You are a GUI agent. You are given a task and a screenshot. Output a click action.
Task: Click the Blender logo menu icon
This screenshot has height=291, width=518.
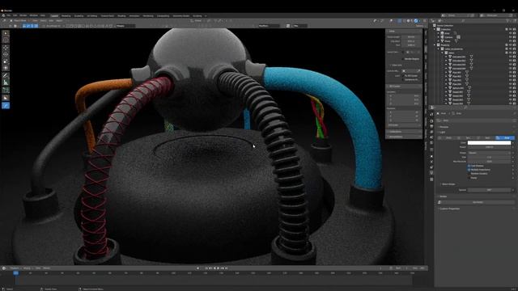[x=3, y=15]
